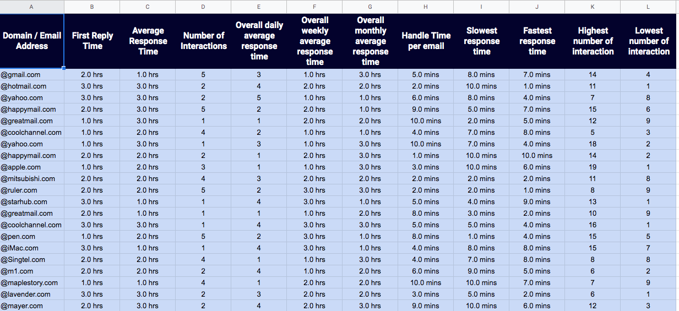Select column L header
This screenshot has height=311, width=679.
pos(648,7)
